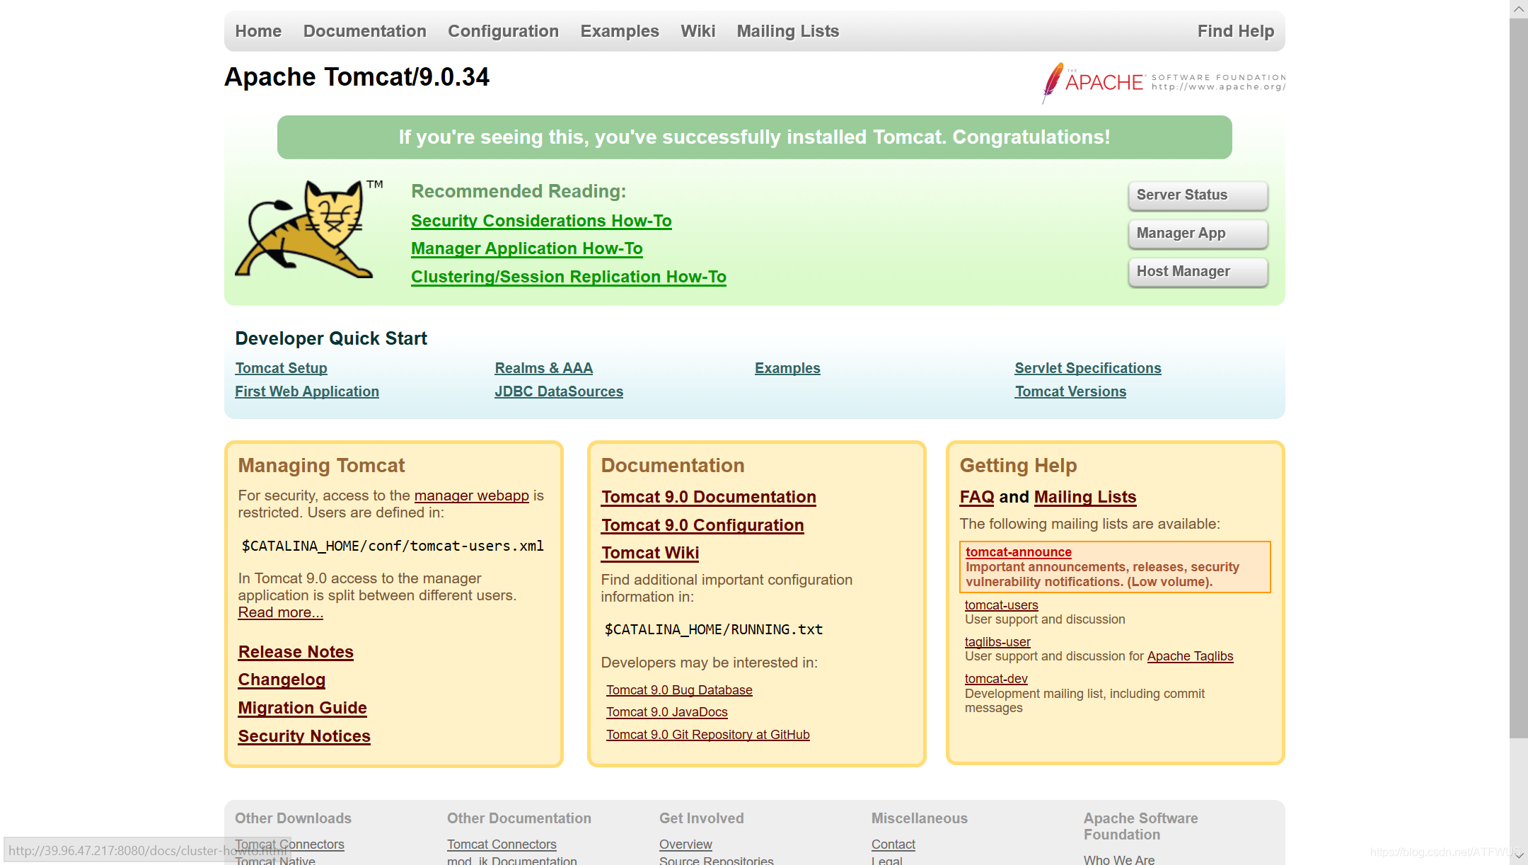1528x865 pixels.
Task: Click the green congratulations banner text
Action: point(754,137)
